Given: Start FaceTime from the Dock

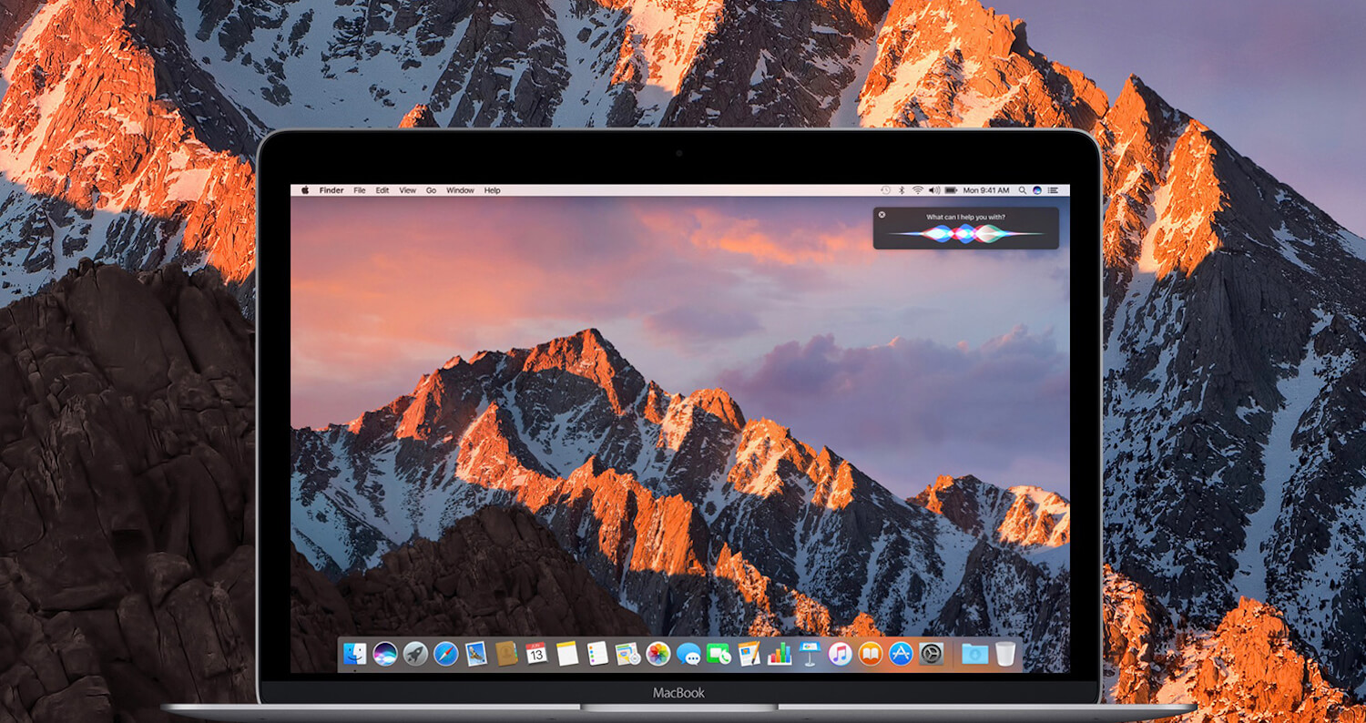Looking at the screenshot, I should click(x=719, y=651).
